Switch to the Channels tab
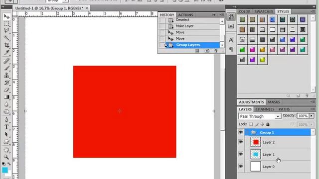 (265, 109)
